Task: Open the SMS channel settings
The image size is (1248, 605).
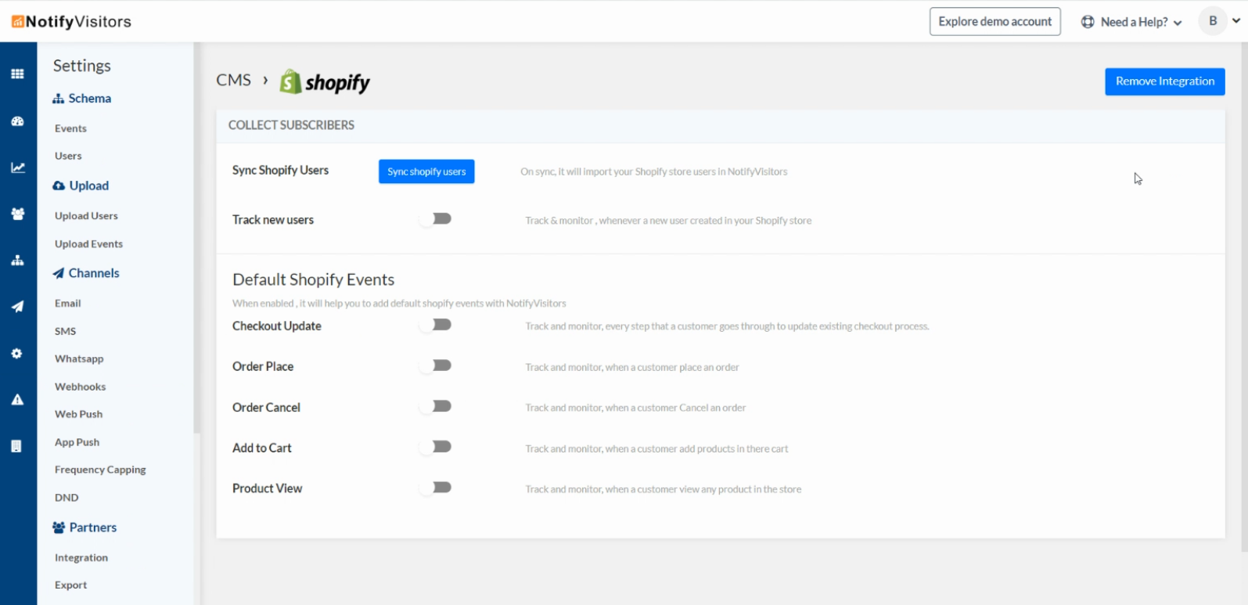Action: point(65,331)
